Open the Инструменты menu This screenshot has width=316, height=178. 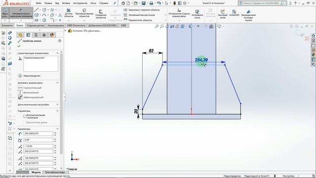click(x=80, y=3)
